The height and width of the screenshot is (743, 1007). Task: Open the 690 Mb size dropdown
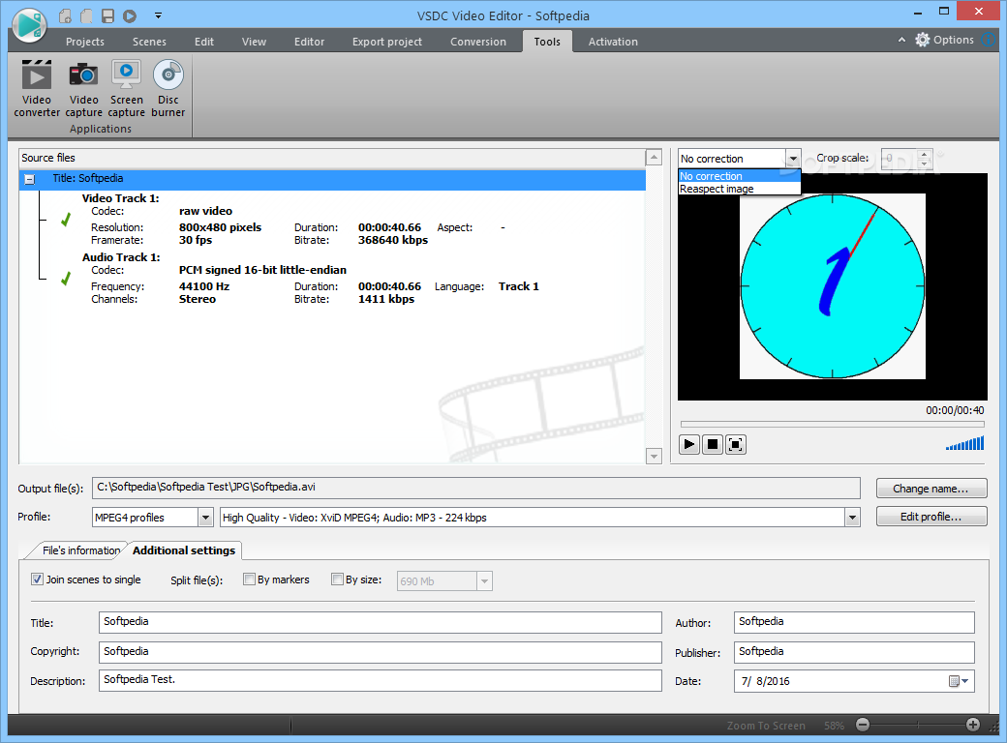tap(485, 581)
